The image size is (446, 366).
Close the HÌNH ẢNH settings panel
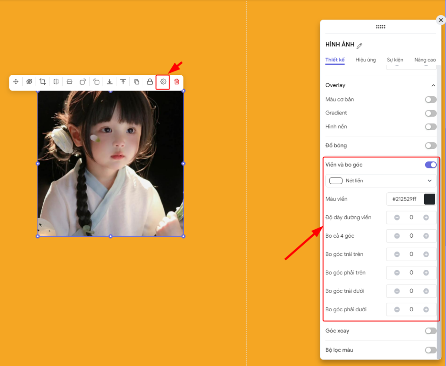[x=441, y=20]
